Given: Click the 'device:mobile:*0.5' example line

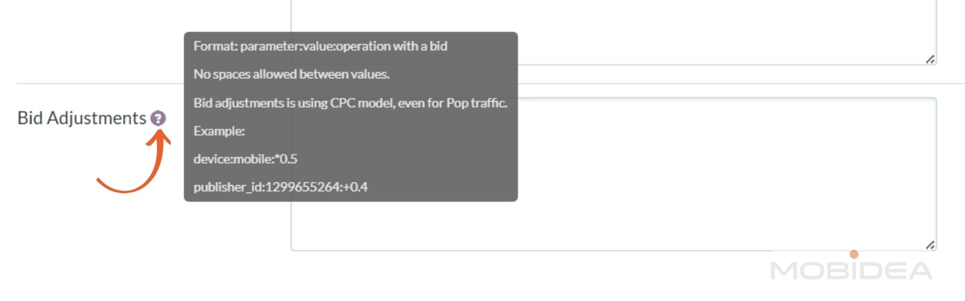Looking at the screenshot, I should (x=245, y=159).
